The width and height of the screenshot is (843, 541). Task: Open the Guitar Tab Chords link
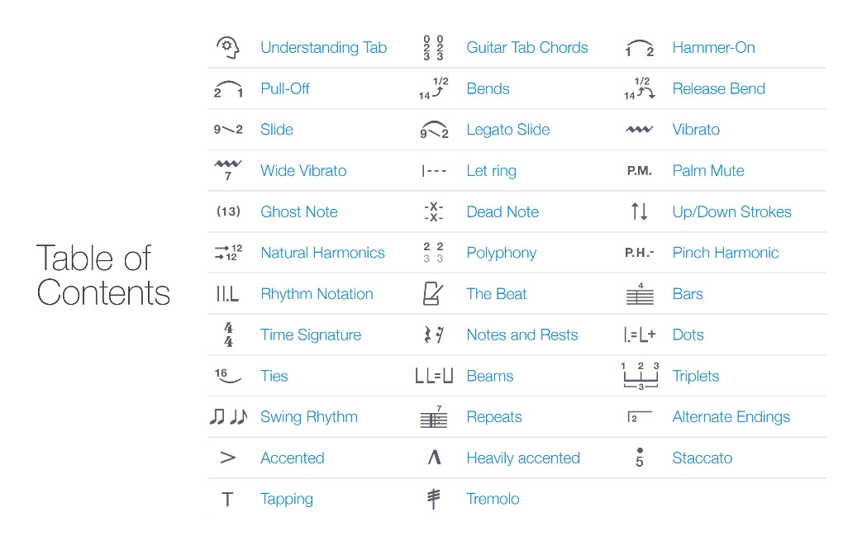(527, 48)
